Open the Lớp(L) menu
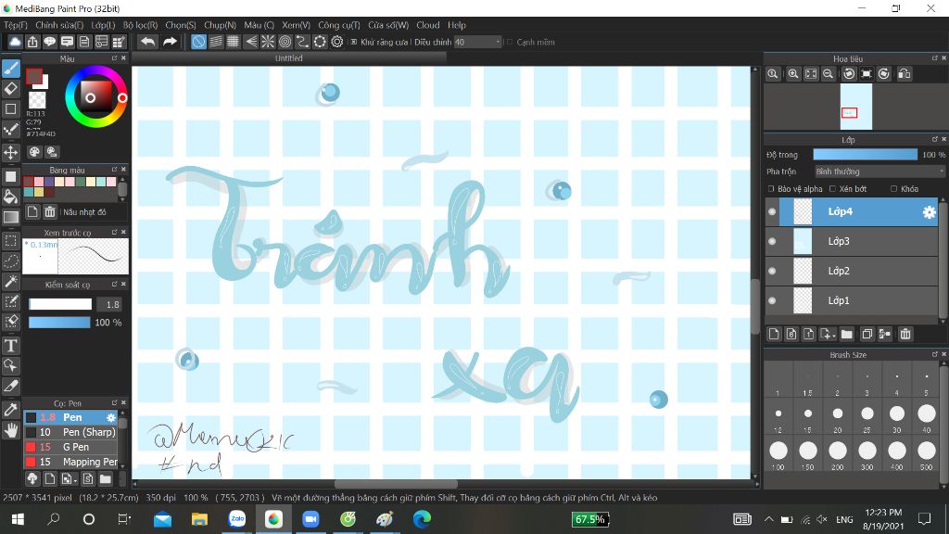 tap(103, 25)
